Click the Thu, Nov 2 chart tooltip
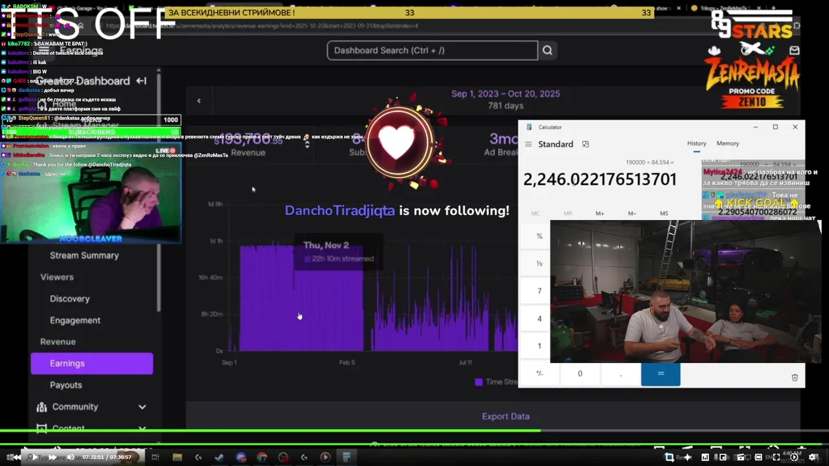The image size is (829, 466). click(339, 251)
